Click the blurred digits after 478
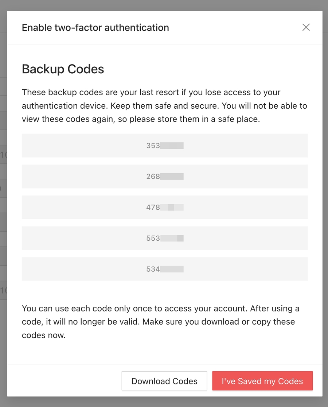 (172, 208)
